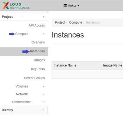The height and width of the screenshot is (124, 123).
Task: Go to Images in sidebar
Action: coord(40,60)
